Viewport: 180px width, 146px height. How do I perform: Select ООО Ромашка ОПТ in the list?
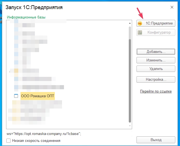(x=38, y=96)
